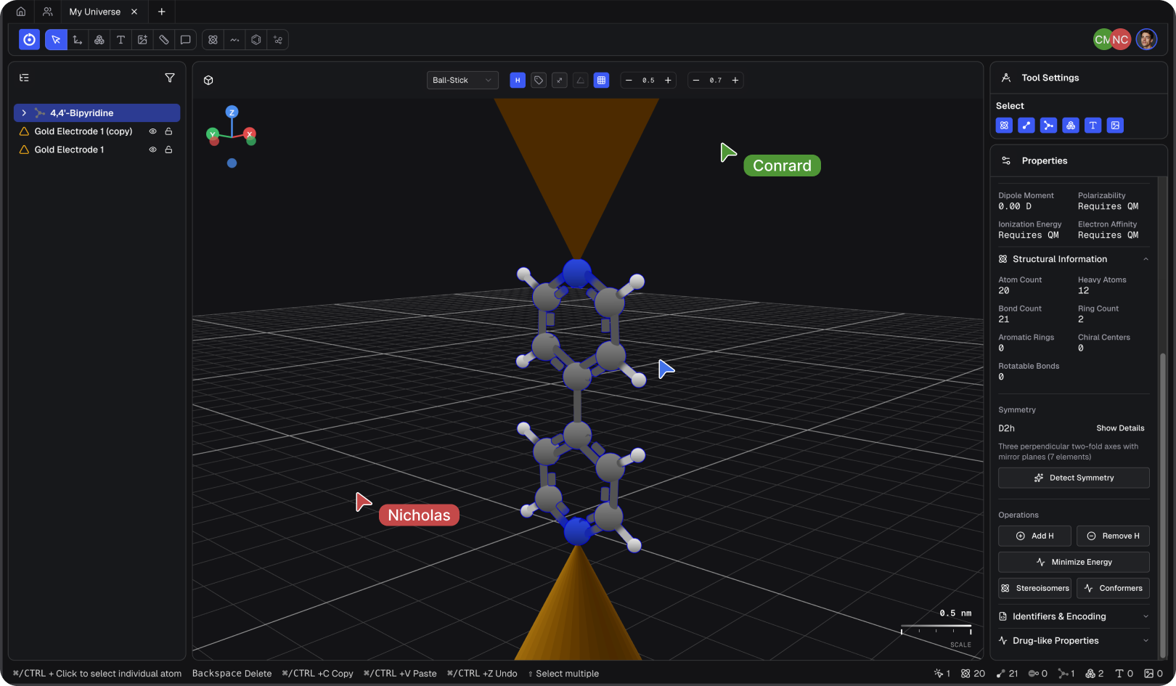Open the Ball-Stick representation dropdown
This screenshot has height=686, width=1176.
click(462, 80)
